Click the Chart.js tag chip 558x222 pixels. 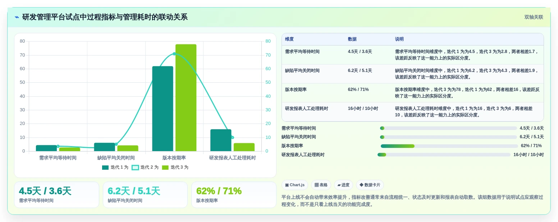(x=295, y=185)
